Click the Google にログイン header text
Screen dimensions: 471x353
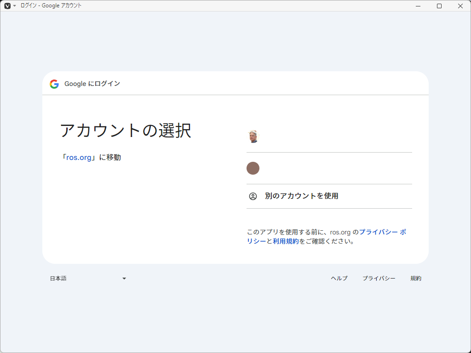click(92, 84)
